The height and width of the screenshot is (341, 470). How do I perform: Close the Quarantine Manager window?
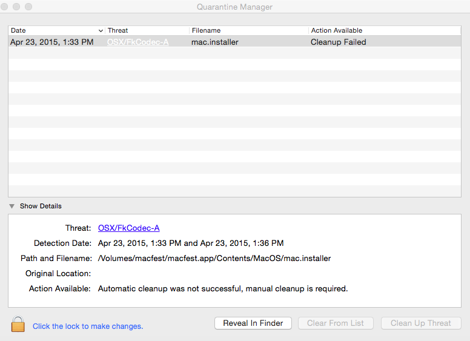(x=4, y=7)
